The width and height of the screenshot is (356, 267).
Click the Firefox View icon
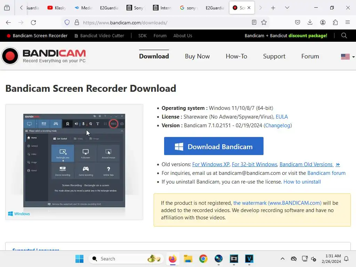(x=7, y=8)
